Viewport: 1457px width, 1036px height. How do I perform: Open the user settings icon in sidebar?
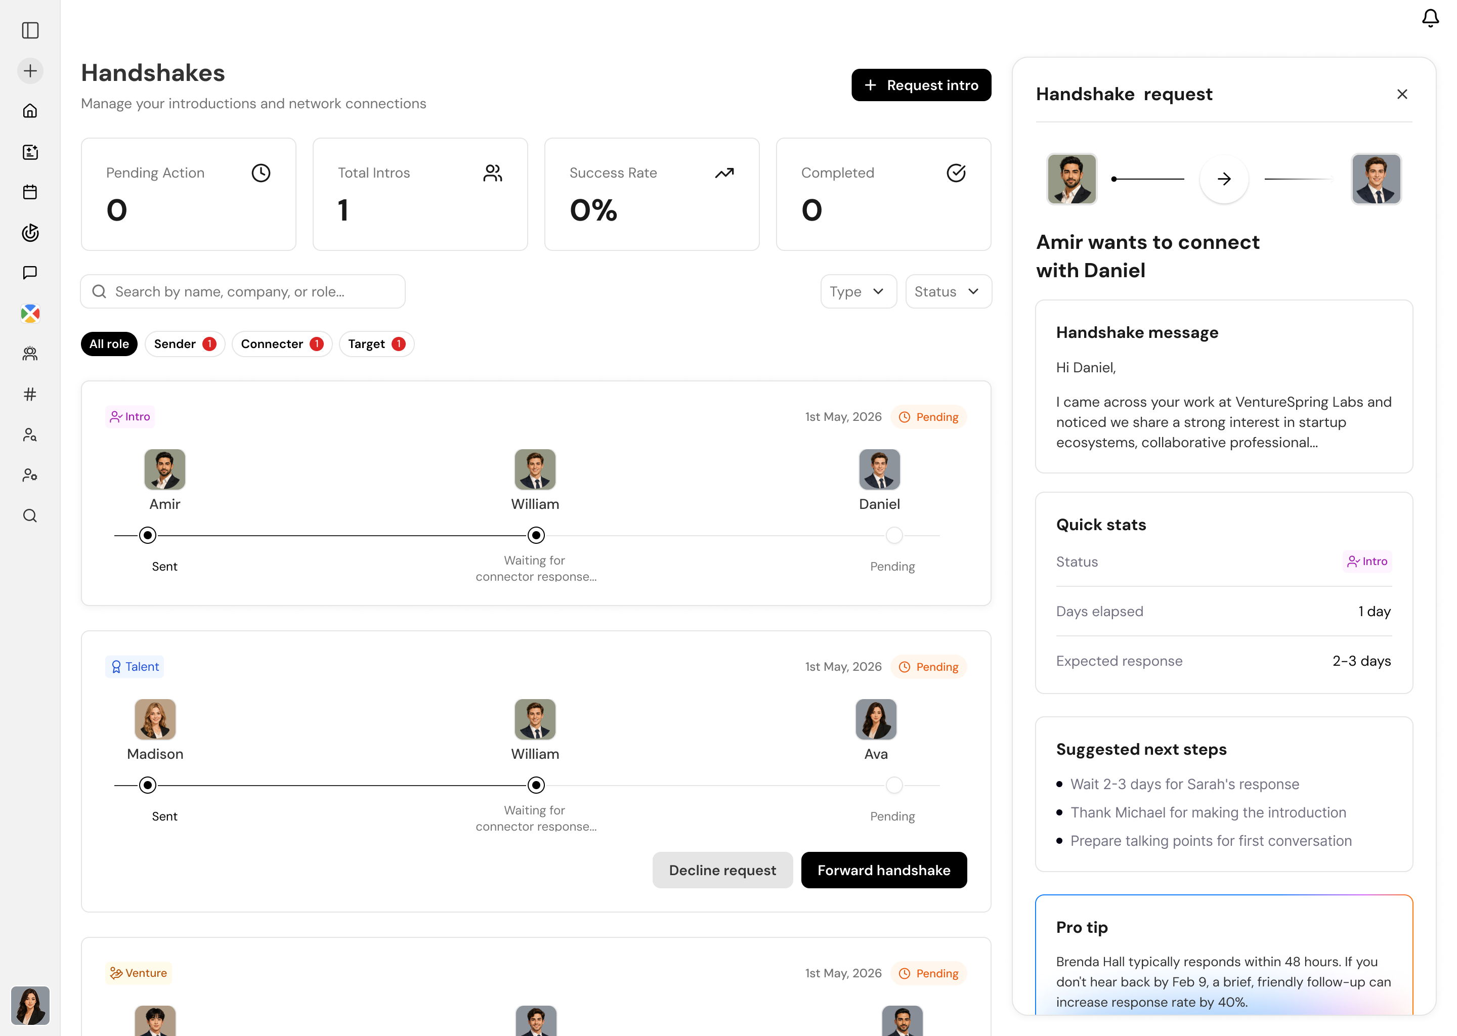[30, 476]
